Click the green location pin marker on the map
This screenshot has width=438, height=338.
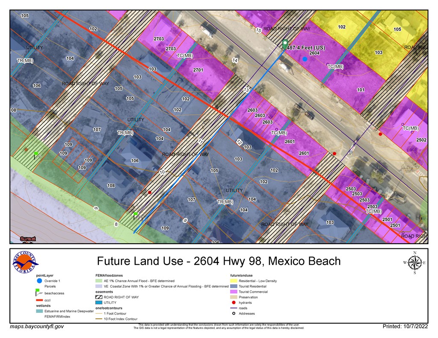[285, 44]
